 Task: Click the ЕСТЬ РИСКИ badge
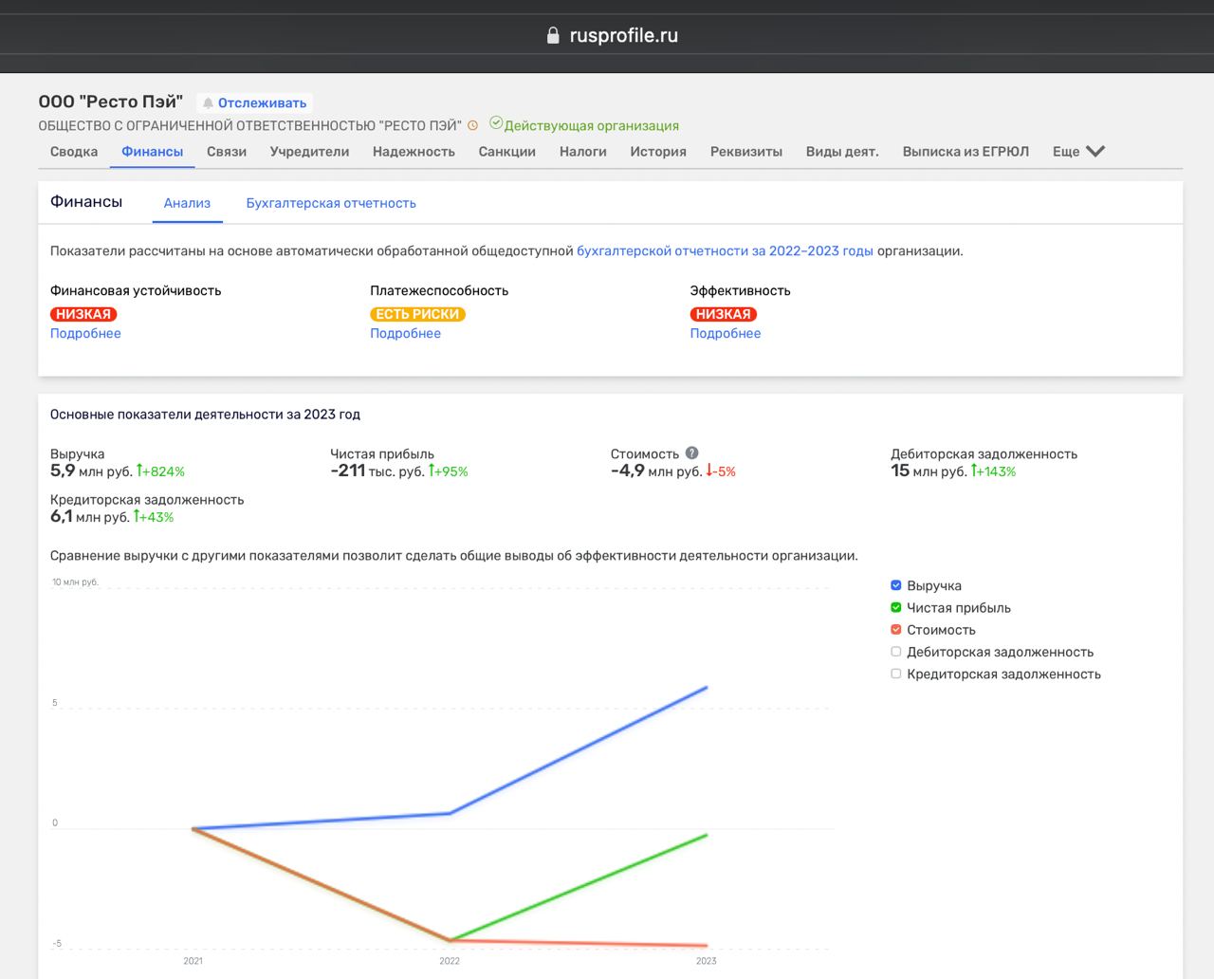[x=417, y=314]
